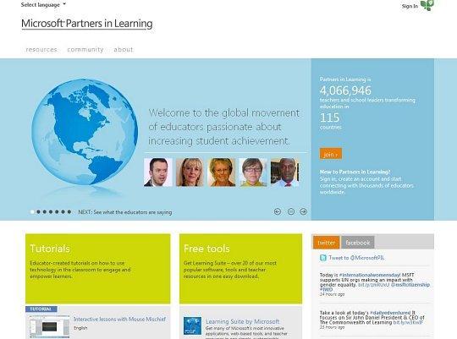Click the 115 countries number
The height and width of the screenshot is (339, 457).
coord(330,118)
